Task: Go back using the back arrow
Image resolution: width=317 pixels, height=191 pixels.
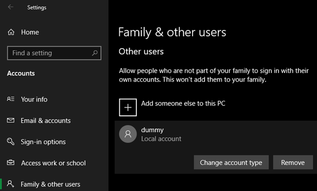Action: pyautogui.click(x=10, y=7)
